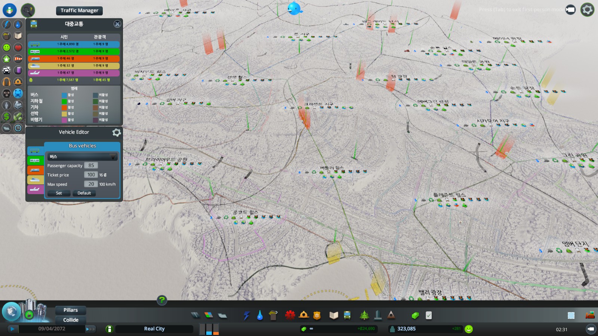Open the Parks tree icon menu
The width and height of the screenshot is (598, 336).
364,315
